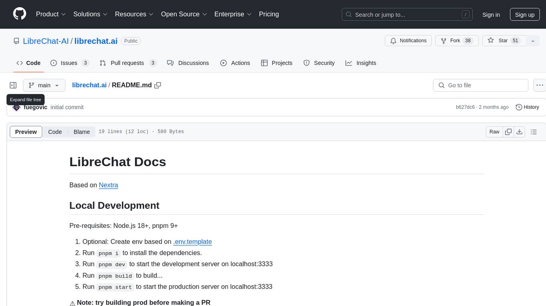Switch to the Code tab

point(29,63)
